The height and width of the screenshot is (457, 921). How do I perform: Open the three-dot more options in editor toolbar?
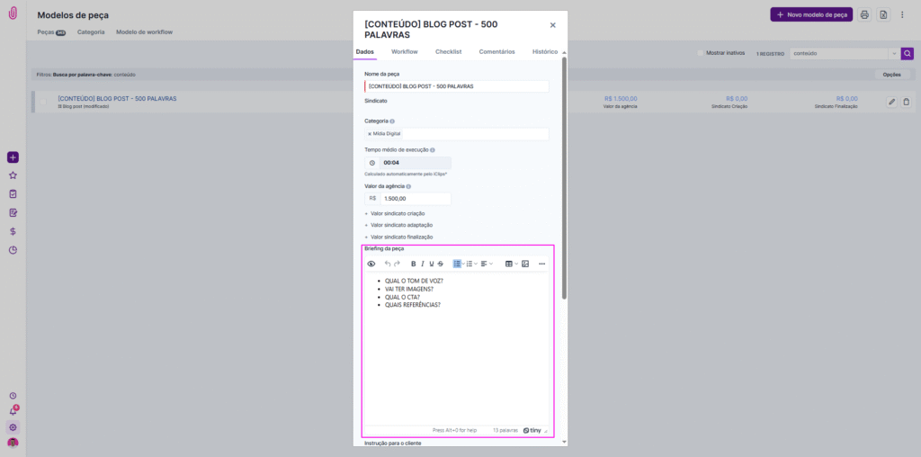542,264
